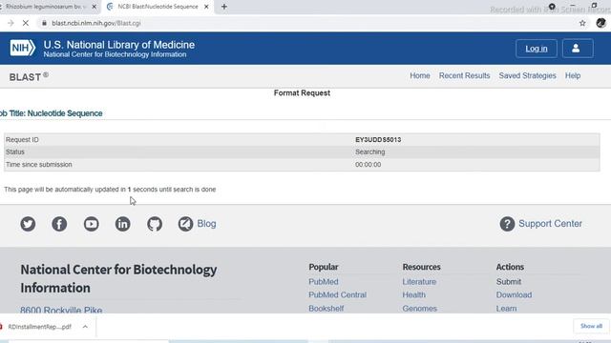View site security lock icon

[44, 23]
